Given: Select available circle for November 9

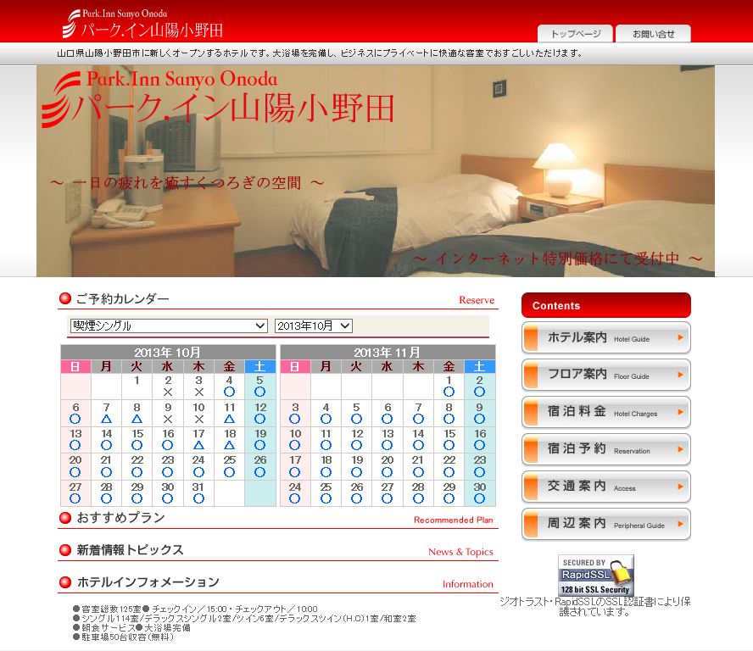Looking at the screenshot, I should click(x=479, y=419).
